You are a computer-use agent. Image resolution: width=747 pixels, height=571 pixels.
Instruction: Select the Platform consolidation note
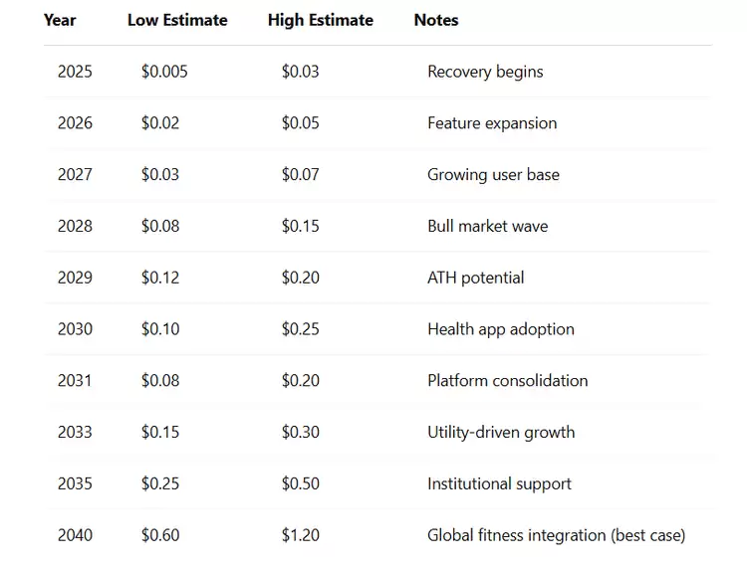point(507,380)
